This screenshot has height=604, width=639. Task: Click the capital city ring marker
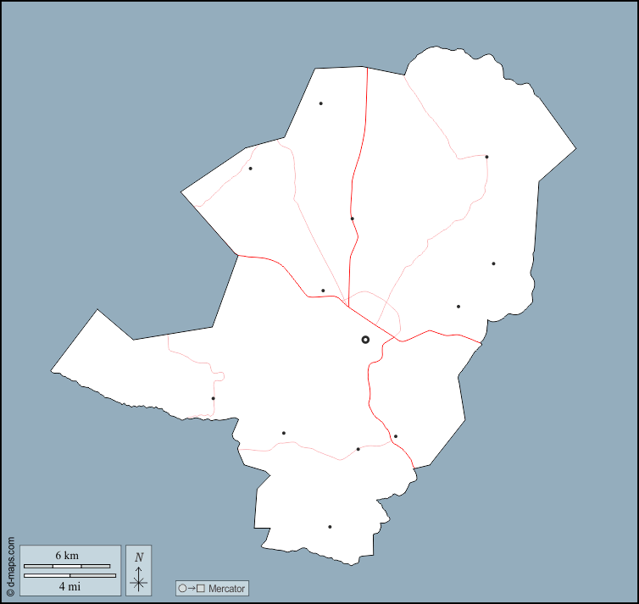365,340
